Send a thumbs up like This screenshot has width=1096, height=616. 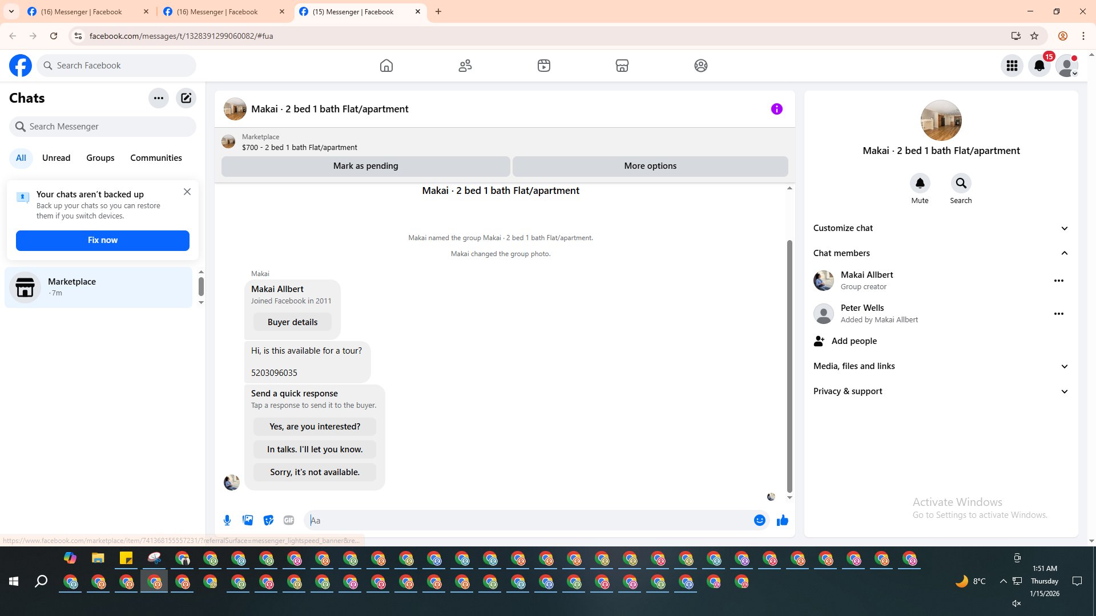[x=782, y=520]
